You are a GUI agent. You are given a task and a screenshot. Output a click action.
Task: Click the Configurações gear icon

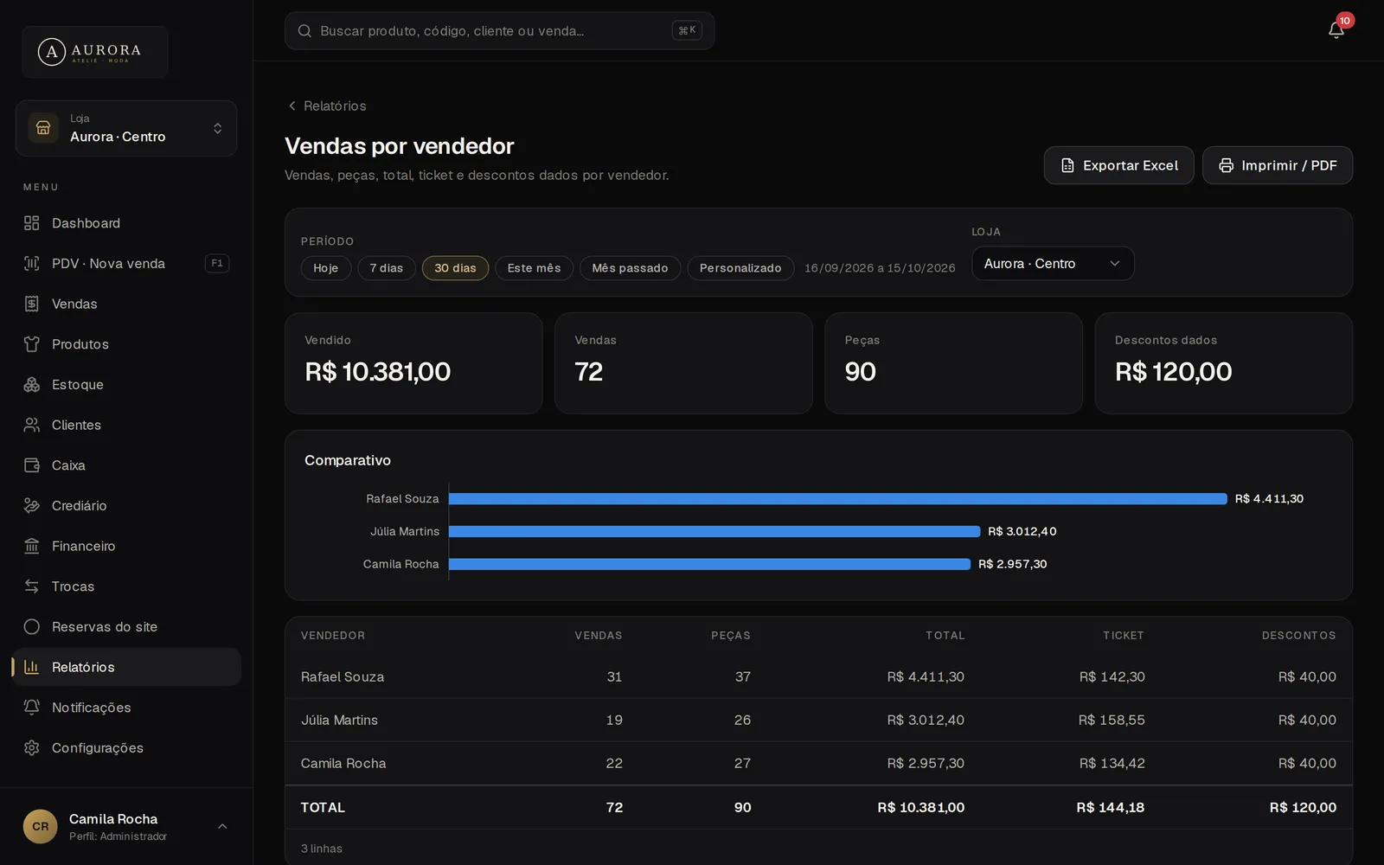[x=32, y=747]
